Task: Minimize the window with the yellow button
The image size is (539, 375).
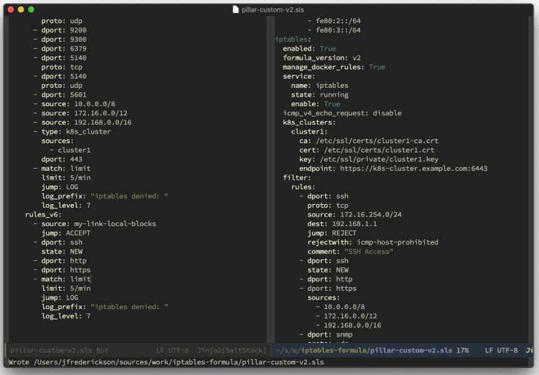Action: point(21,10)
